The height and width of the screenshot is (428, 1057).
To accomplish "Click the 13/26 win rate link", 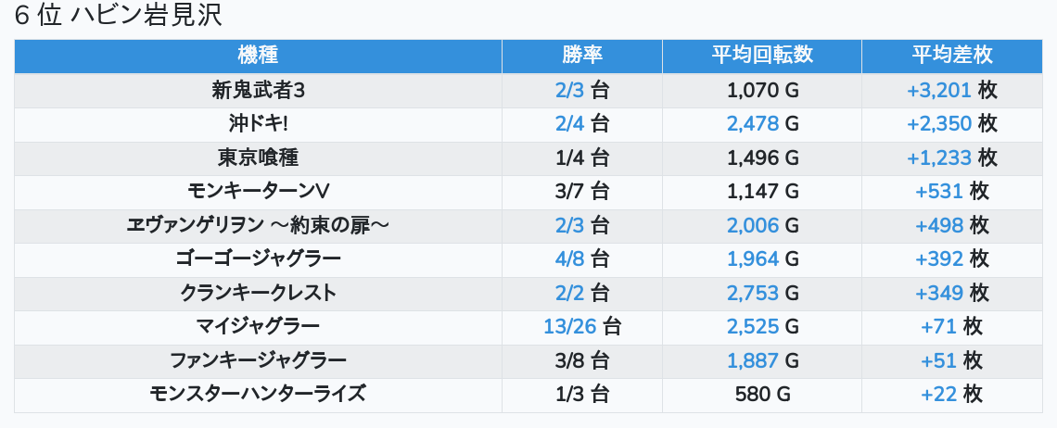I will pos(570,327).
